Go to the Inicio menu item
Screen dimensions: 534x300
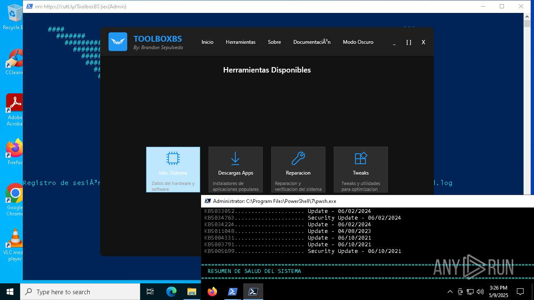pos(207,42)
